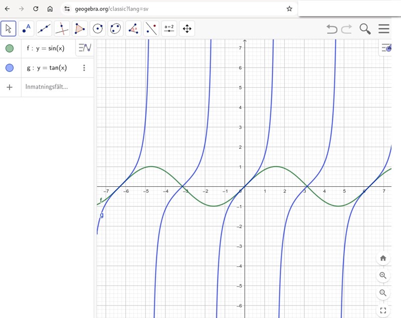The width and height of the screenshot is (401, 318).
Task: Zoom in on the graph
Action: click(x=383, y=275)
